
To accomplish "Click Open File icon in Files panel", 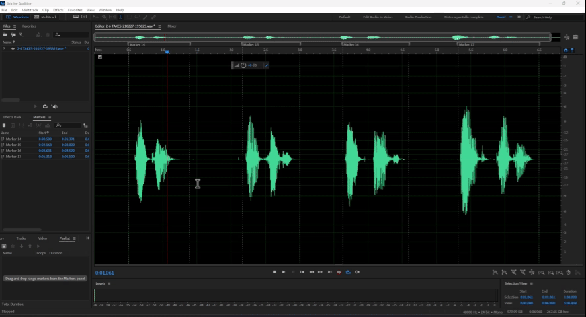I will [x=5, y=35].
